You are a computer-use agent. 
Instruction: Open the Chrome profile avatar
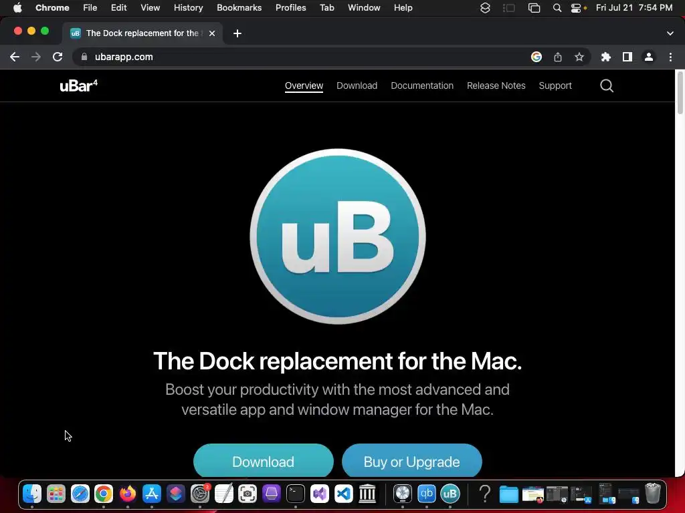click(x=649, y=57)
